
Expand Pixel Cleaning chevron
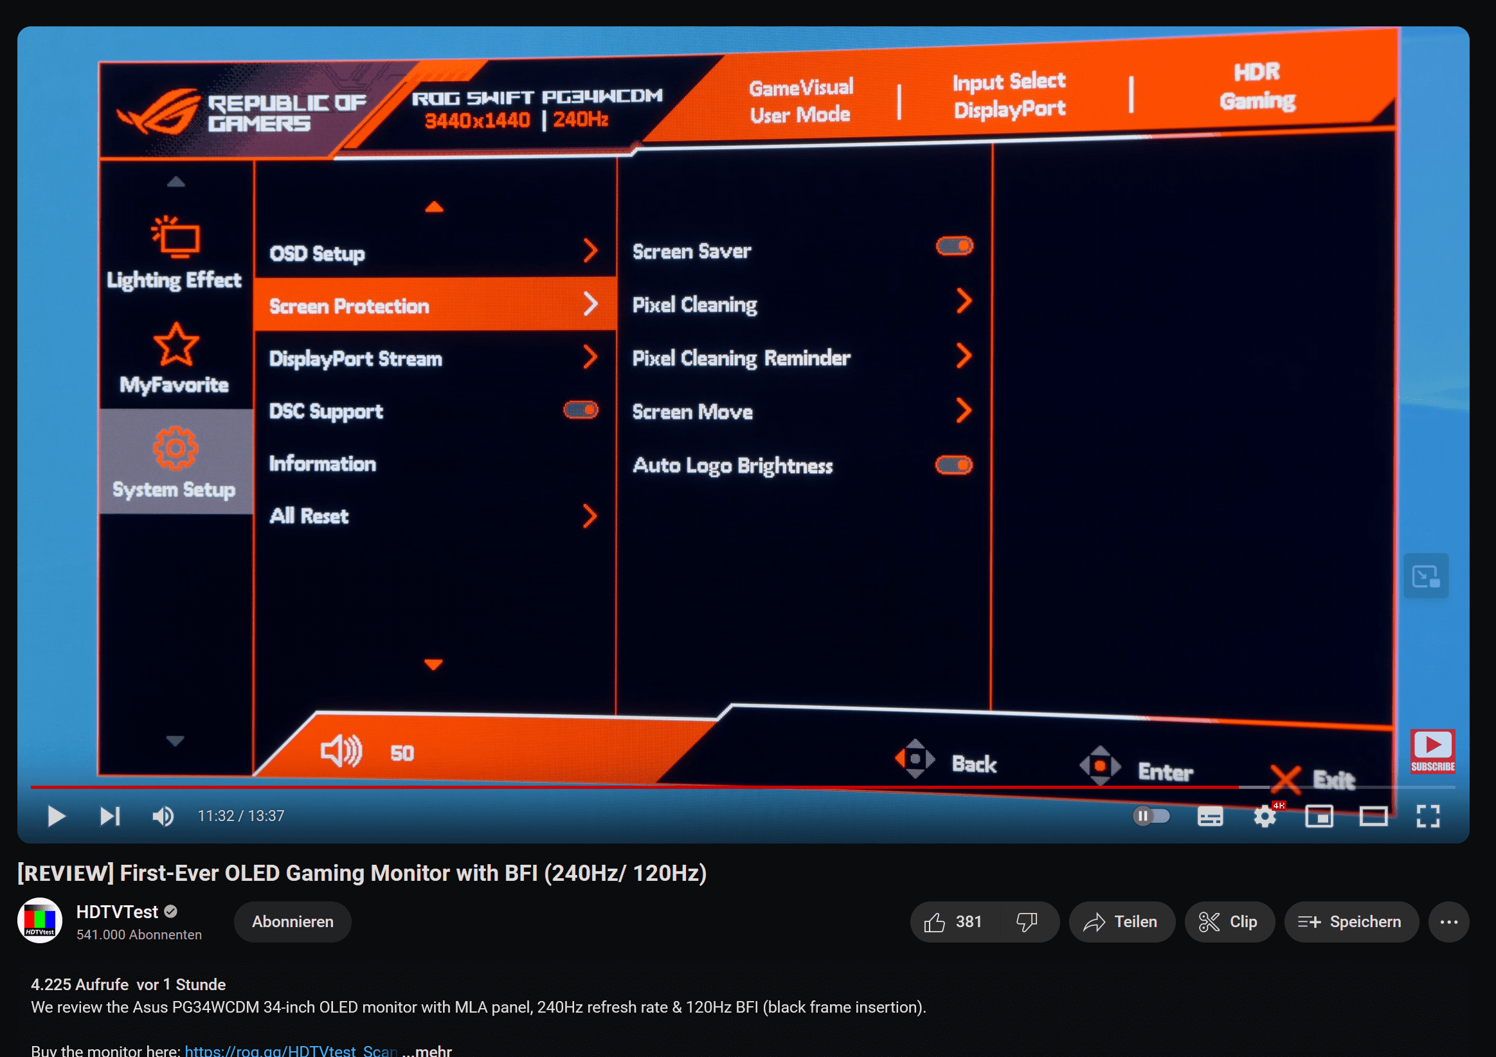pos(964,301)
